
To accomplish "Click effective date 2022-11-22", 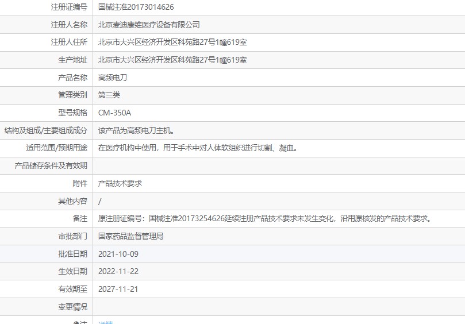I will [x=118, y=272].
